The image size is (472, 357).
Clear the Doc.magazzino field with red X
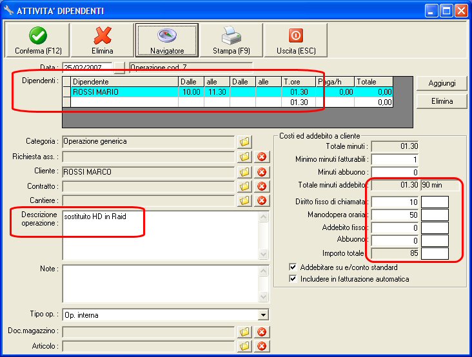click(262, 332)
